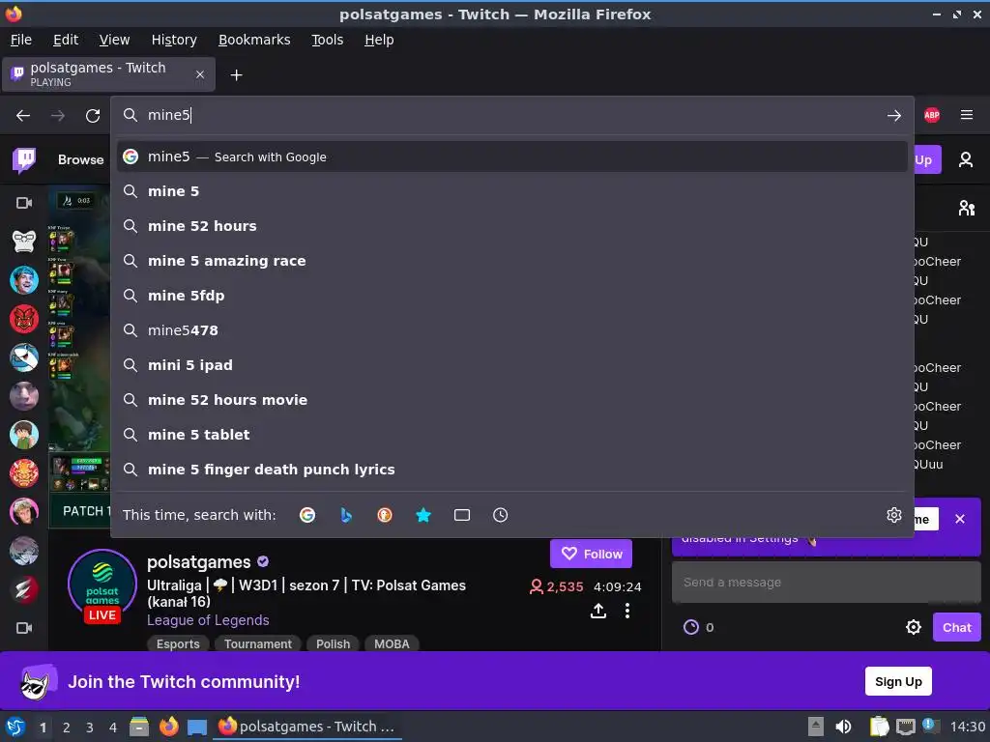990x742 pixels.
Task: Go back using the browser back arrow
Action: (23, 116)
